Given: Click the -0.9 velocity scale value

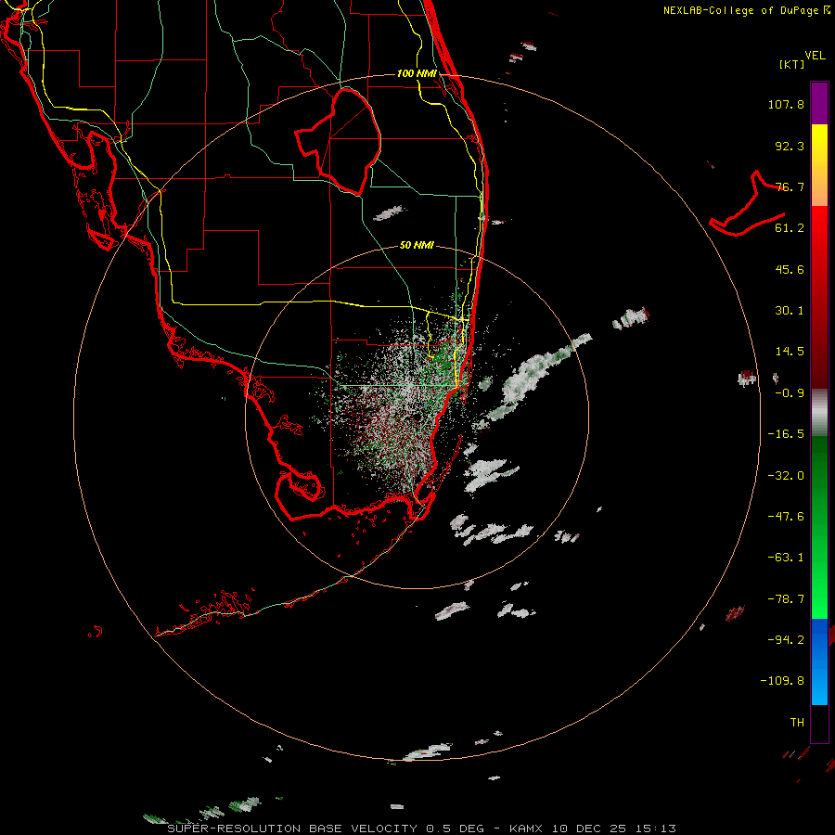Looking at the screenshot, I should (x=790, y=393).
